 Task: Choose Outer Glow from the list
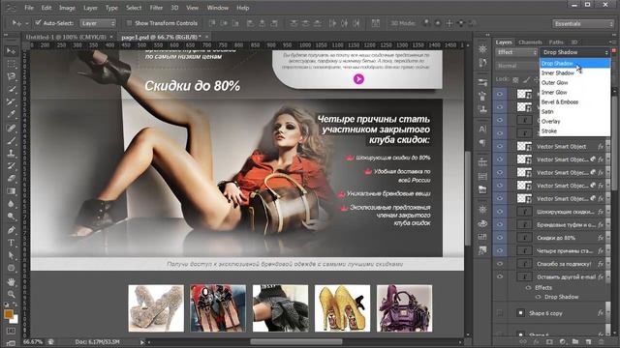(574, 82)
